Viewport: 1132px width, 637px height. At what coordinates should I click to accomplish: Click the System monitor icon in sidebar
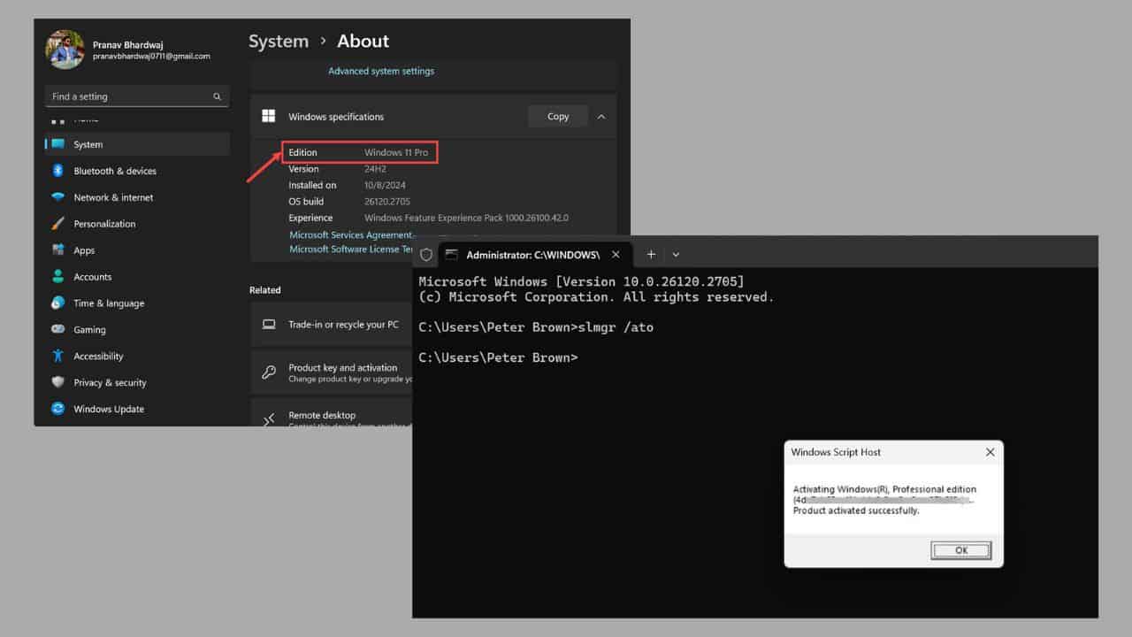click(58, 144)
